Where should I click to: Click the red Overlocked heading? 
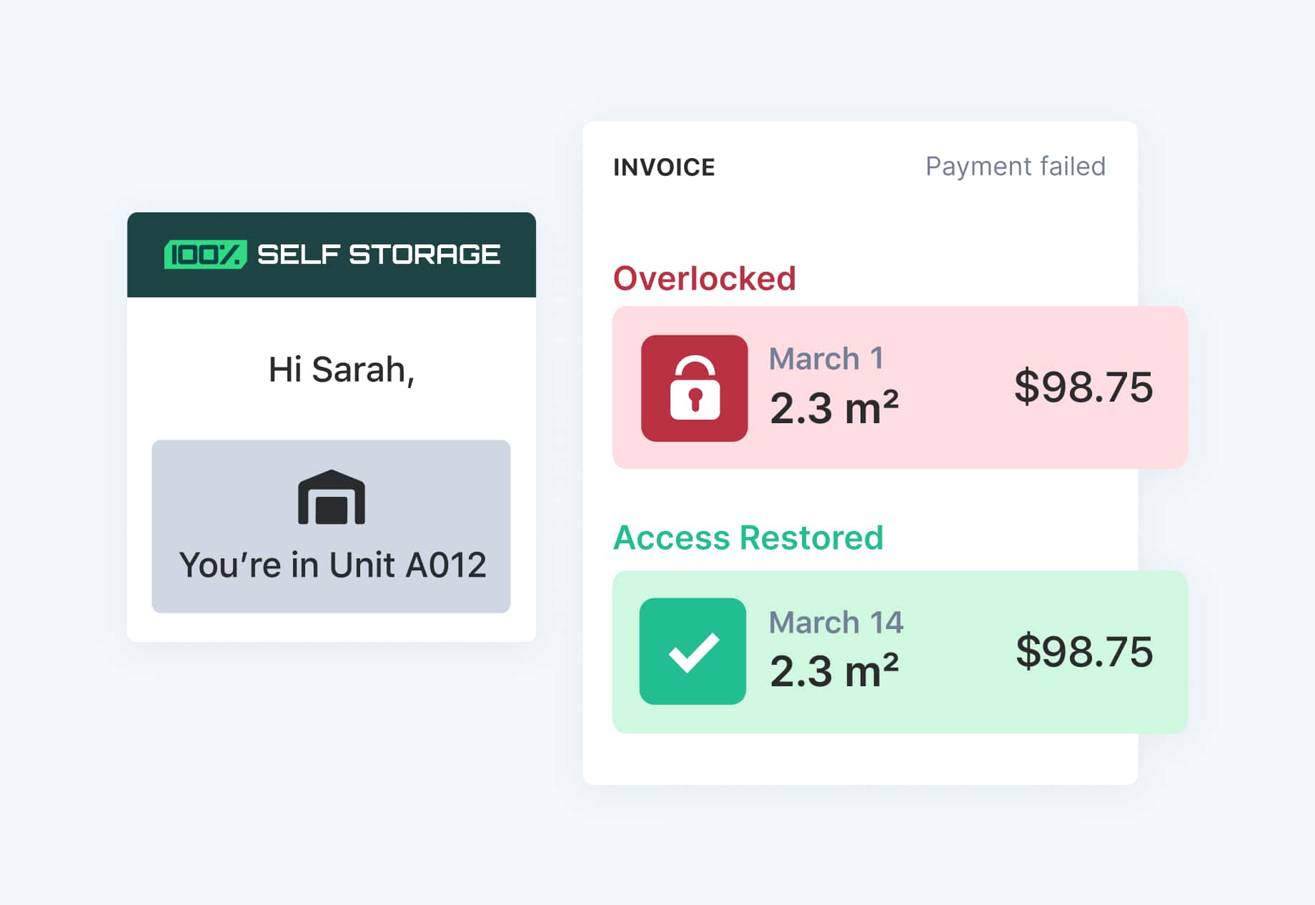(x=704, y=278)
